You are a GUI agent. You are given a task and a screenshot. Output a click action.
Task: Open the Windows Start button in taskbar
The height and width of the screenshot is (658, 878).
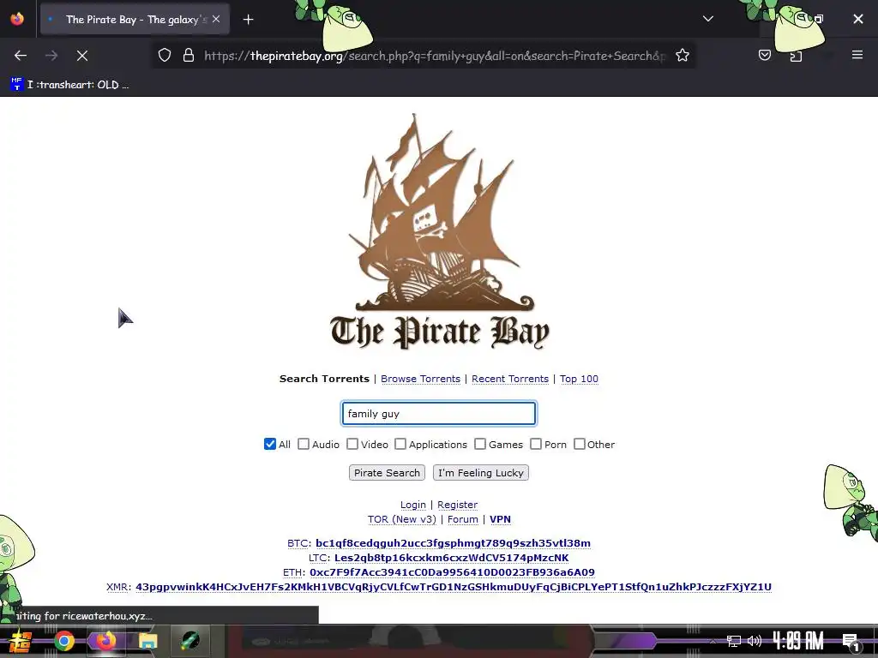pos(20,641)
